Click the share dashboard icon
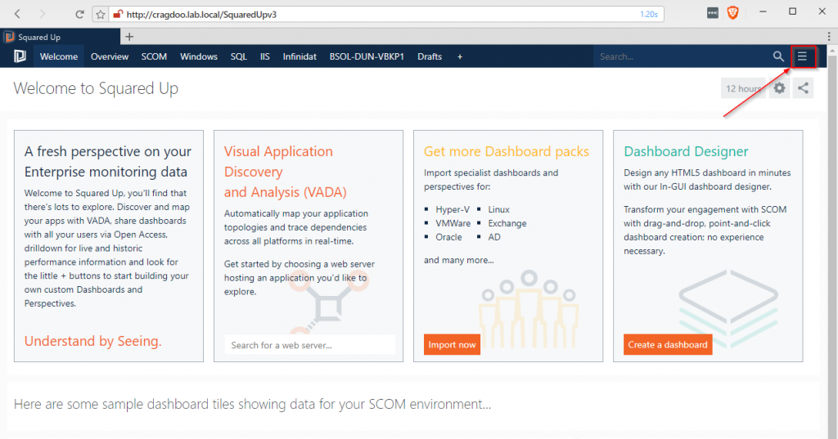838x439 pixels. pos(804,88)
